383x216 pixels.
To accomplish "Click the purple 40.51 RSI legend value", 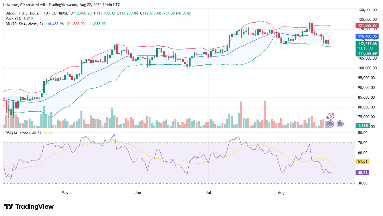I will [x=37, y=133].
